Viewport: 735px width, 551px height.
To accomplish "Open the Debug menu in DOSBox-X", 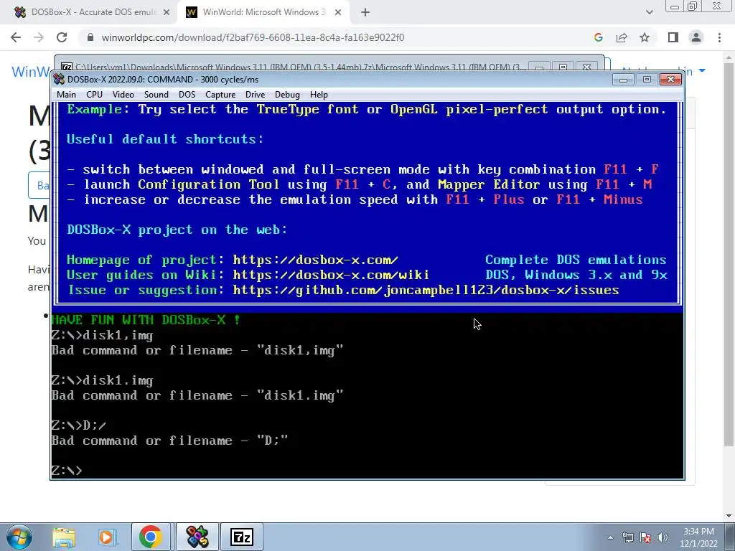I will [287, 95].
